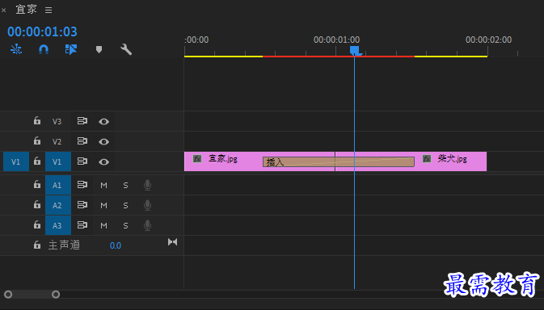Toggle A1 track targeting
The image size is (544, 310).
coord(58,185)
